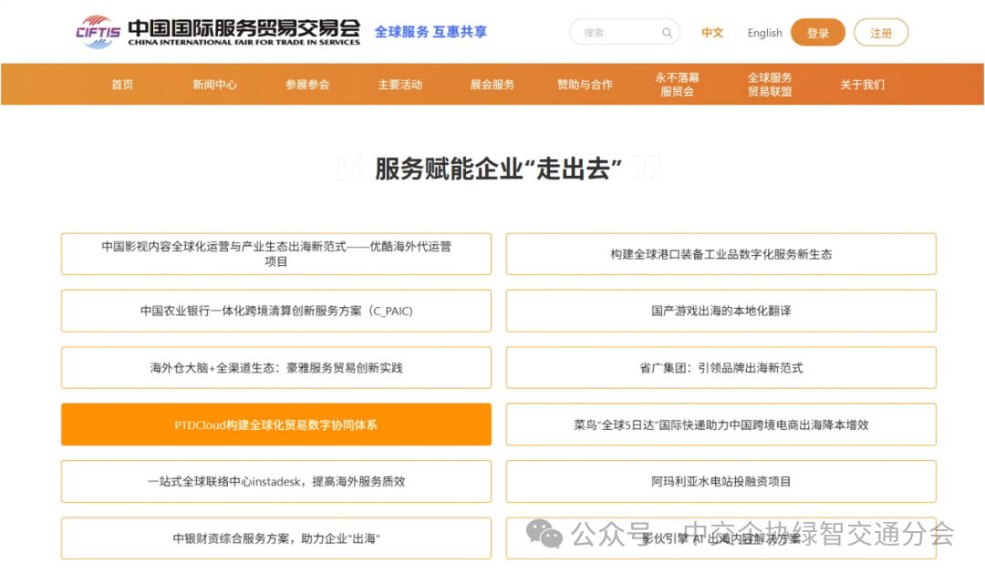Select 主要活动 in the navigation bar
This screenshot has width=985, height=573.
pyautogui.click(x=400, y=85)
